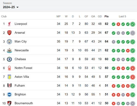Click the Liverpool club crest
This screenshot has height=106, width=137.
9,24
